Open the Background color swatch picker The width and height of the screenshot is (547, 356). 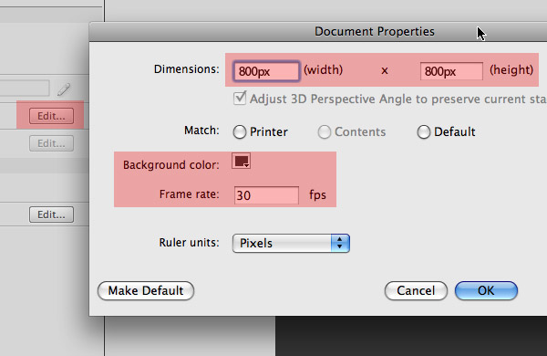pyautogui.click(x=241, y=161)
